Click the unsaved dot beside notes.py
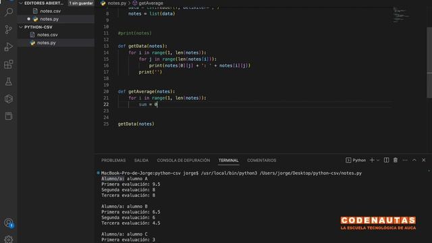This screenshot has height=243, width=432. (x=28, y=19)
